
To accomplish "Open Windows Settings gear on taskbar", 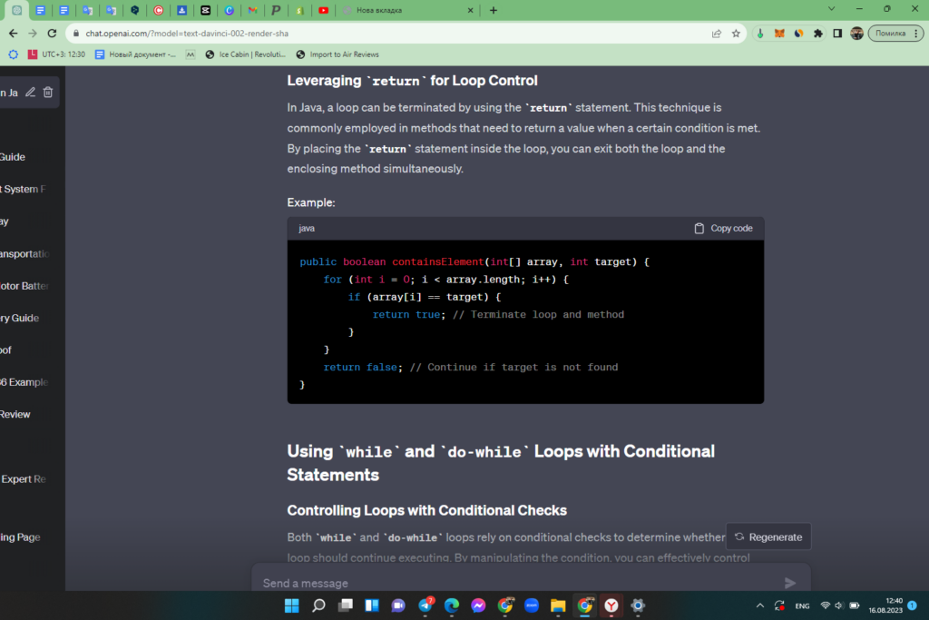I will point(638,605).
